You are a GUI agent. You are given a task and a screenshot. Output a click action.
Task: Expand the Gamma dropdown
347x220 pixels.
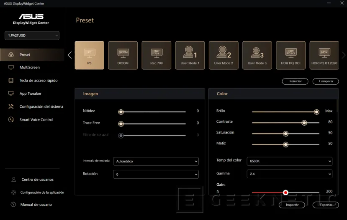click(x=290, y=174)
